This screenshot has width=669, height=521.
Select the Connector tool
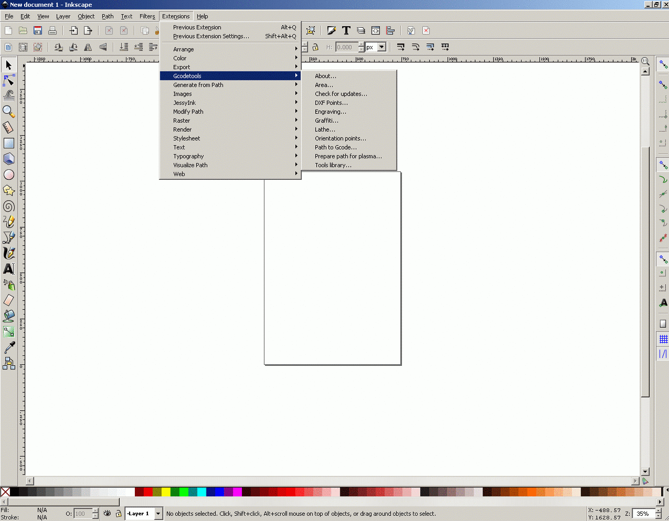pos(8,363)
